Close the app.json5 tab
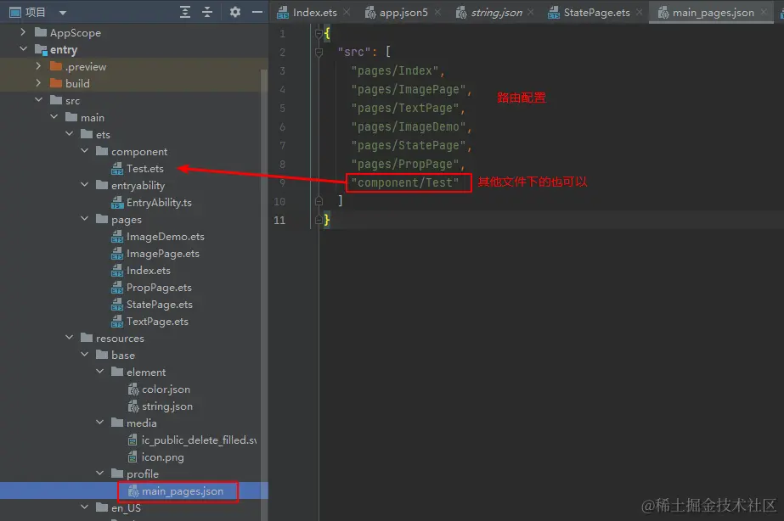The image size is (784, 521). click(437, 12)
